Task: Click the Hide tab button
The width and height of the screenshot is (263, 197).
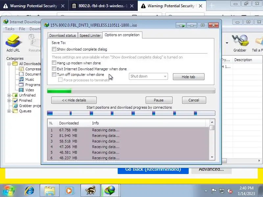Action: tap(188, 77)
